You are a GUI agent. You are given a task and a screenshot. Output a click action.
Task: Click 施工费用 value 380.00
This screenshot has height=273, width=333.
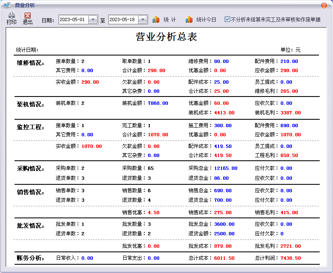[223, 126]
